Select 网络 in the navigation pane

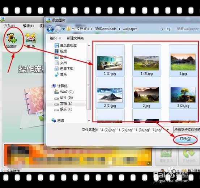coord(58,120)
